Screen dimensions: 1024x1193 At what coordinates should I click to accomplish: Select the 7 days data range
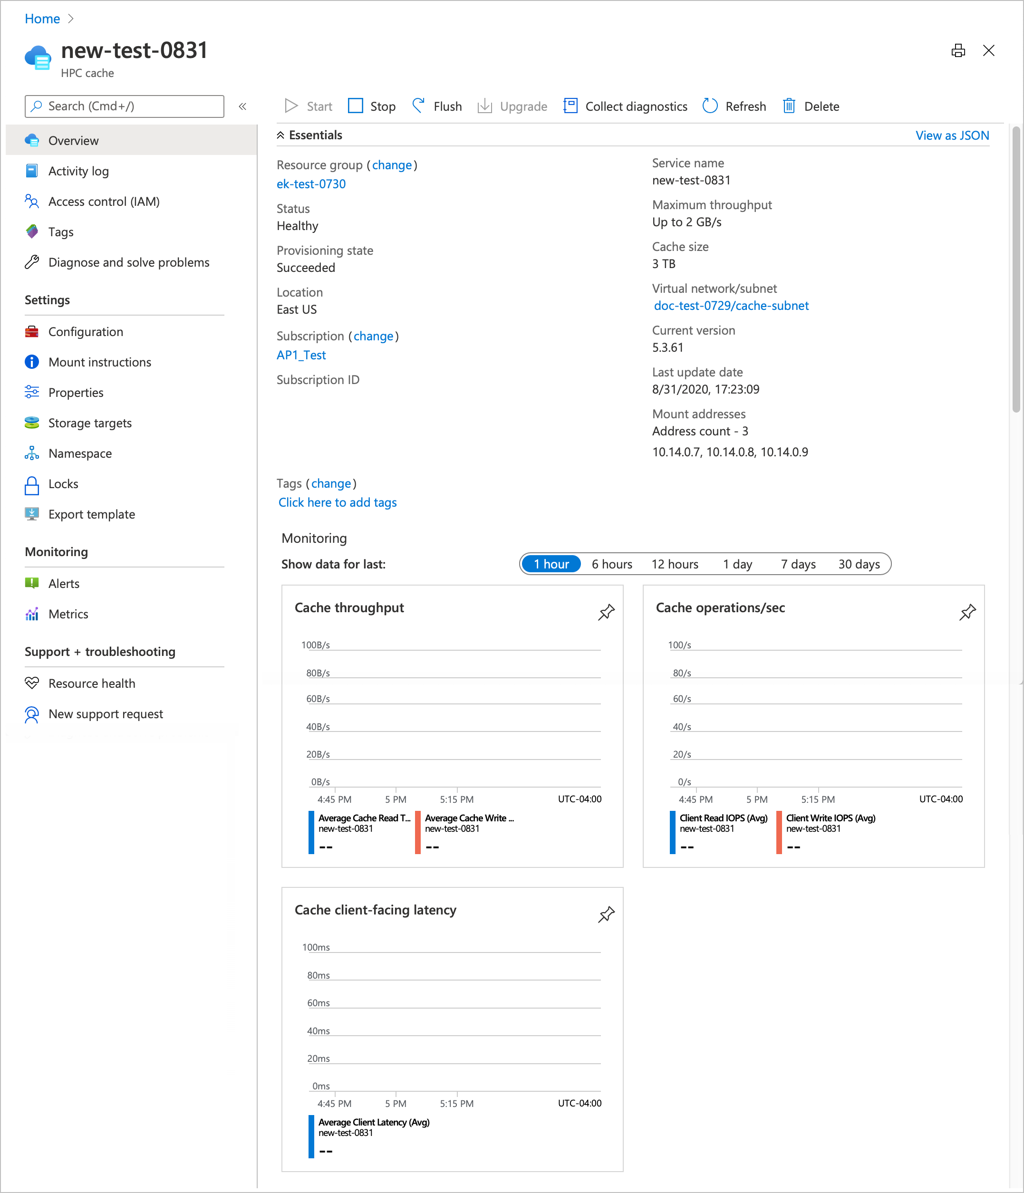pyautogui.click(x=798, y=564)
